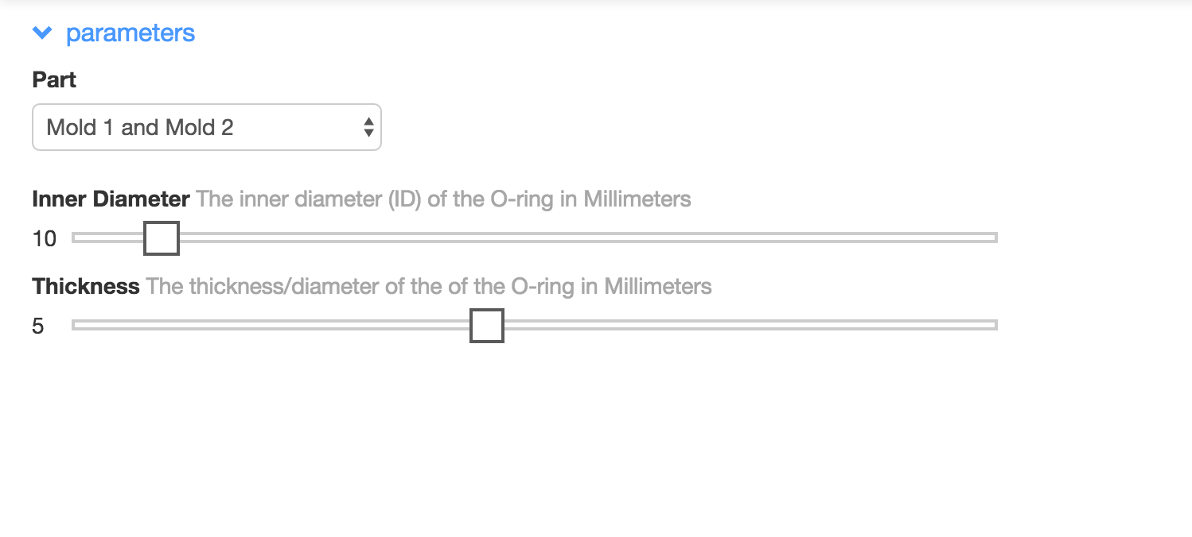This screenshot has height=537, width=1192.
Task: Click the blue "parameters" header link
Action: (130, 33)
